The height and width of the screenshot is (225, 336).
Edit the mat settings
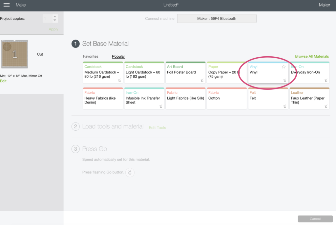pos(3,81)
